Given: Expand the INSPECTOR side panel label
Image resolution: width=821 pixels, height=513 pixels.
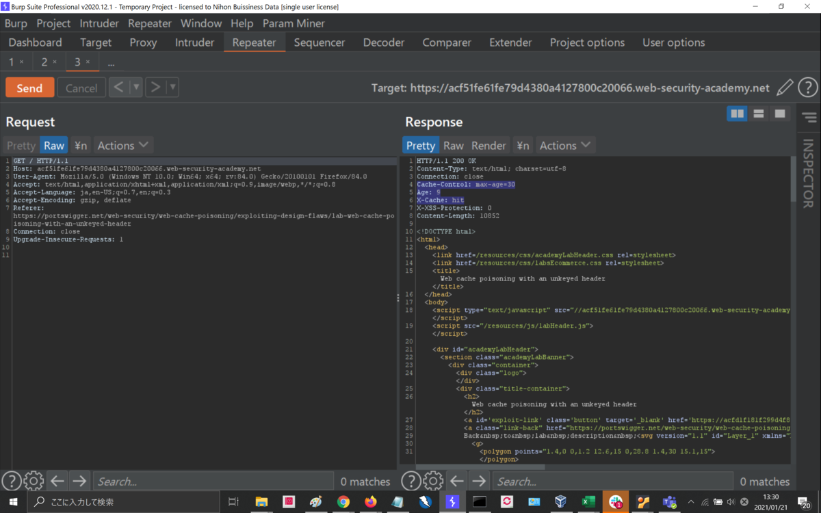Looking at the screenshot, I should [808, 173].
